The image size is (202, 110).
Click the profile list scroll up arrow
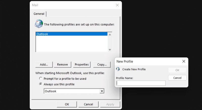110,34
